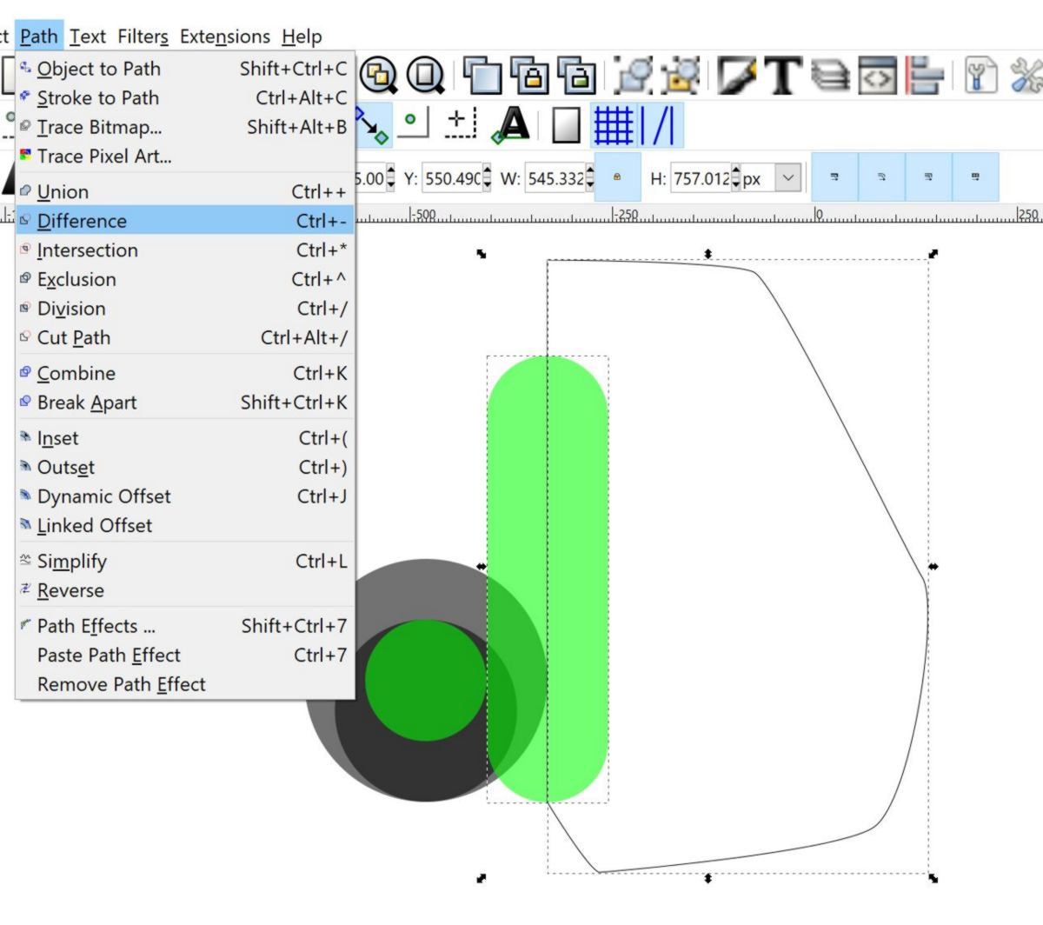
Task: Open the Help menu
Action: [302, 37]
